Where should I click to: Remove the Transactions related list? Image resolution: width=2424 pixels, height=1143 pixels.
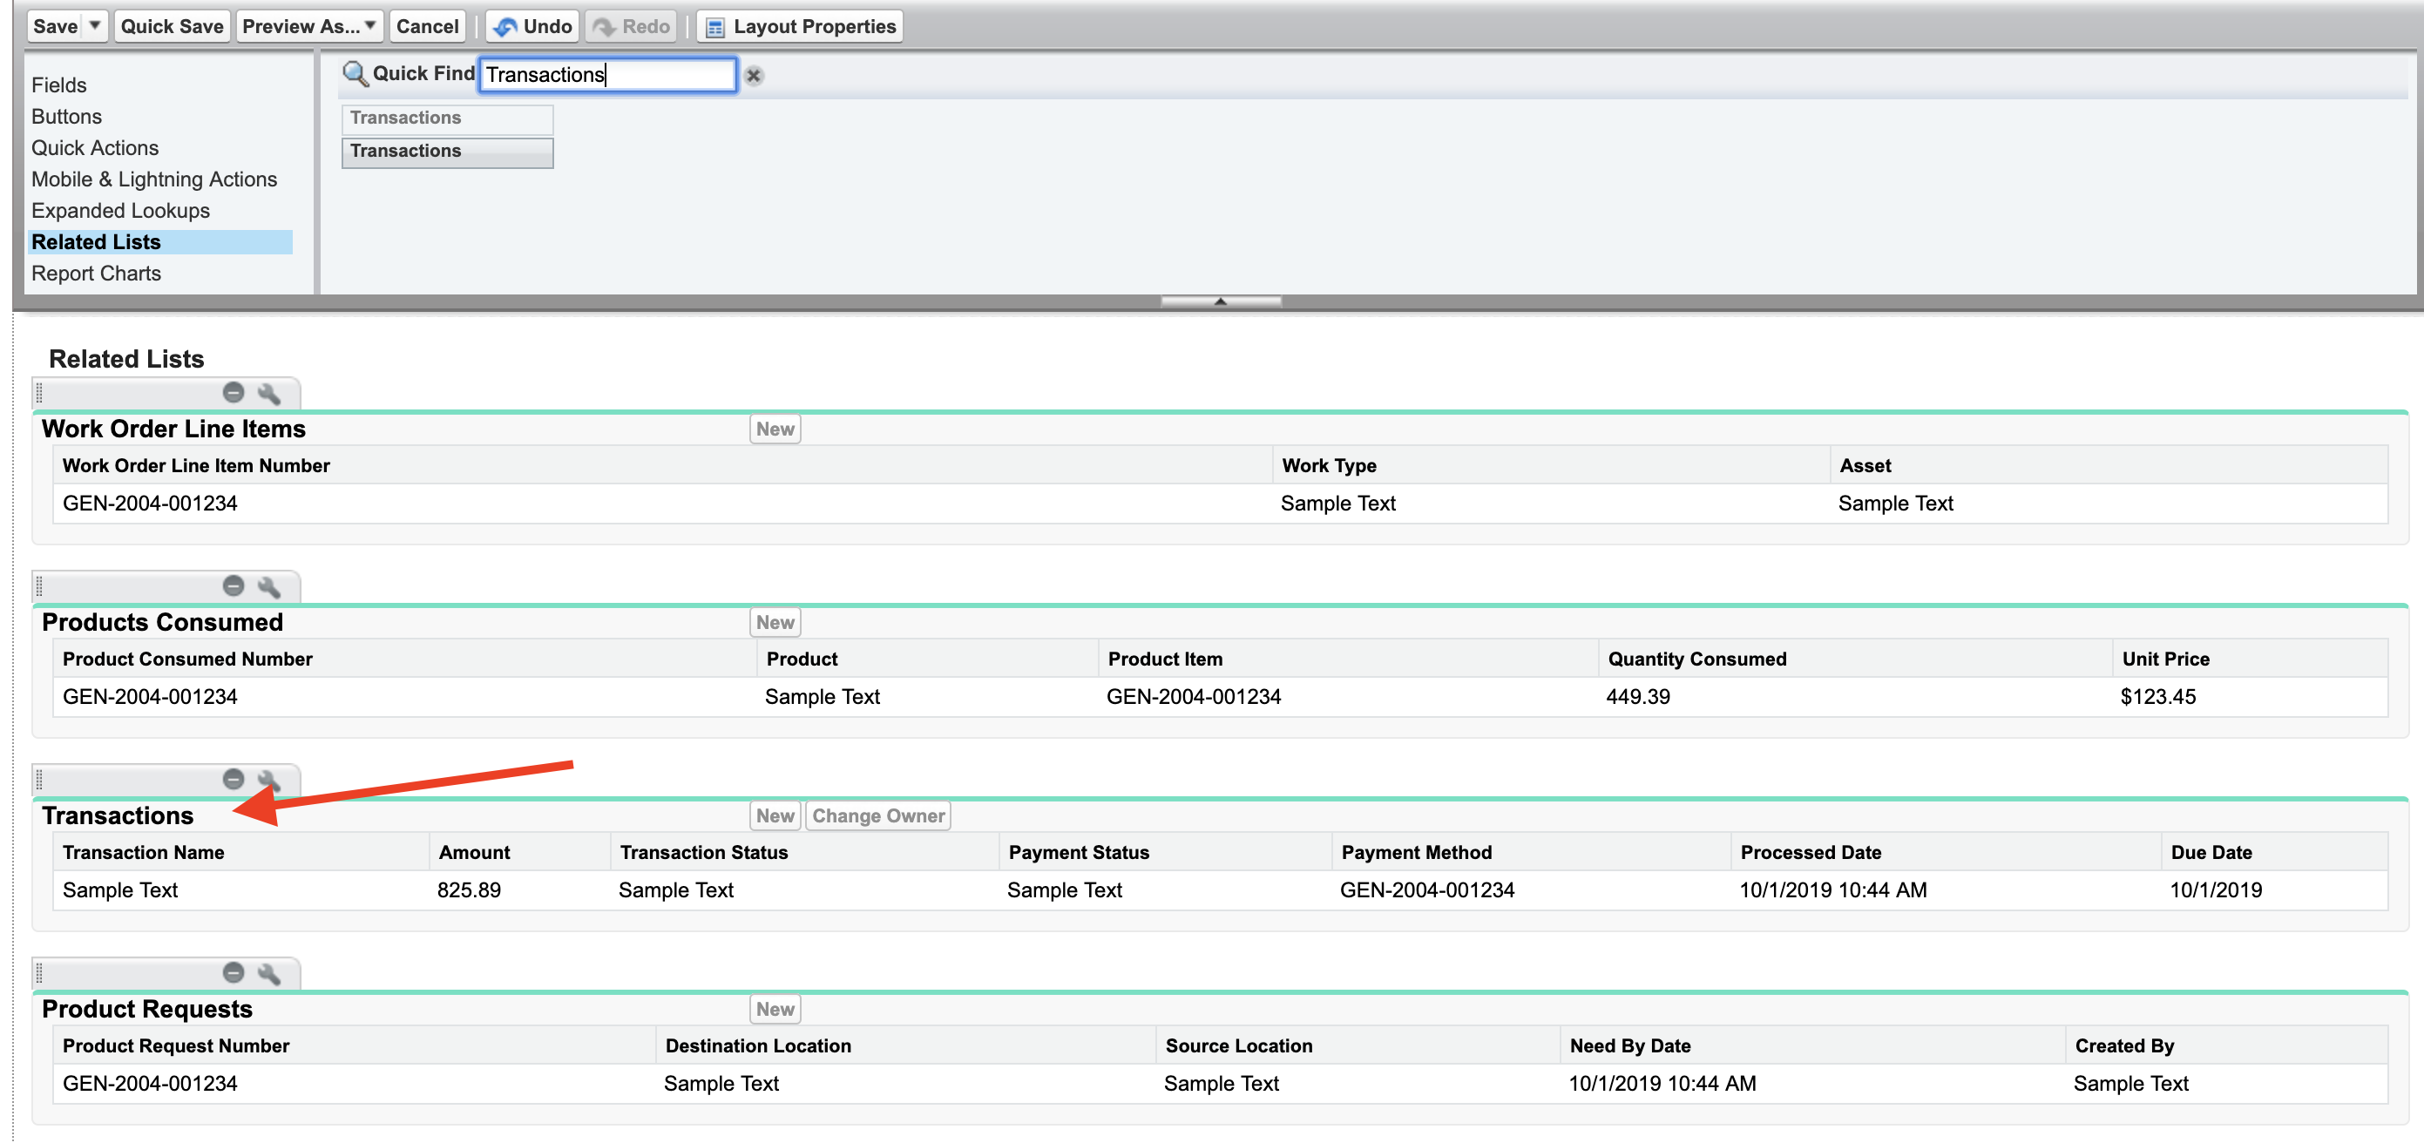pyautogui.click(x=234, y=779)
